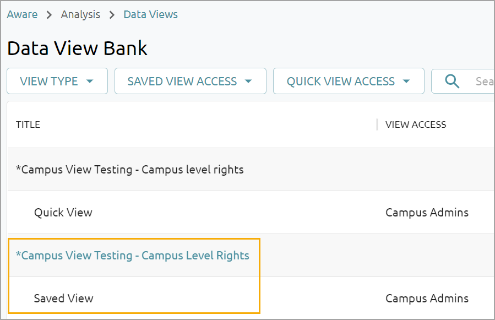The width and height of the screenshot is (495, 320).
Task: Select *Campus View Testing - Campus level rights row
Action: (251, 169)
